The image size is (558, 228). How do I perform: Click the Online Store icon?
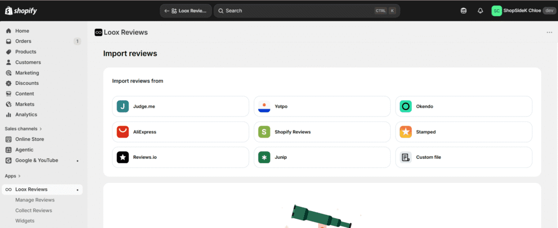[9, 139]
